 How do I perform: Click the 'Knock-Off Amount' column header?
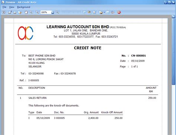point(112,112)
